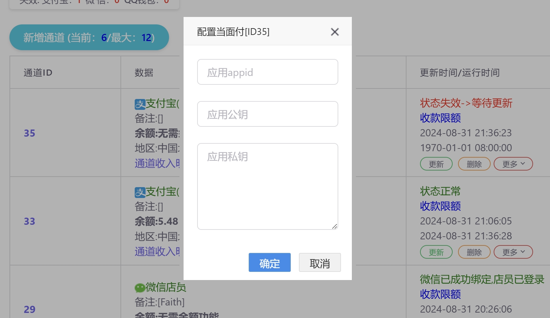
Task: Close the 配置当面付 dialog with the X icon
Action: click(335, 32)
